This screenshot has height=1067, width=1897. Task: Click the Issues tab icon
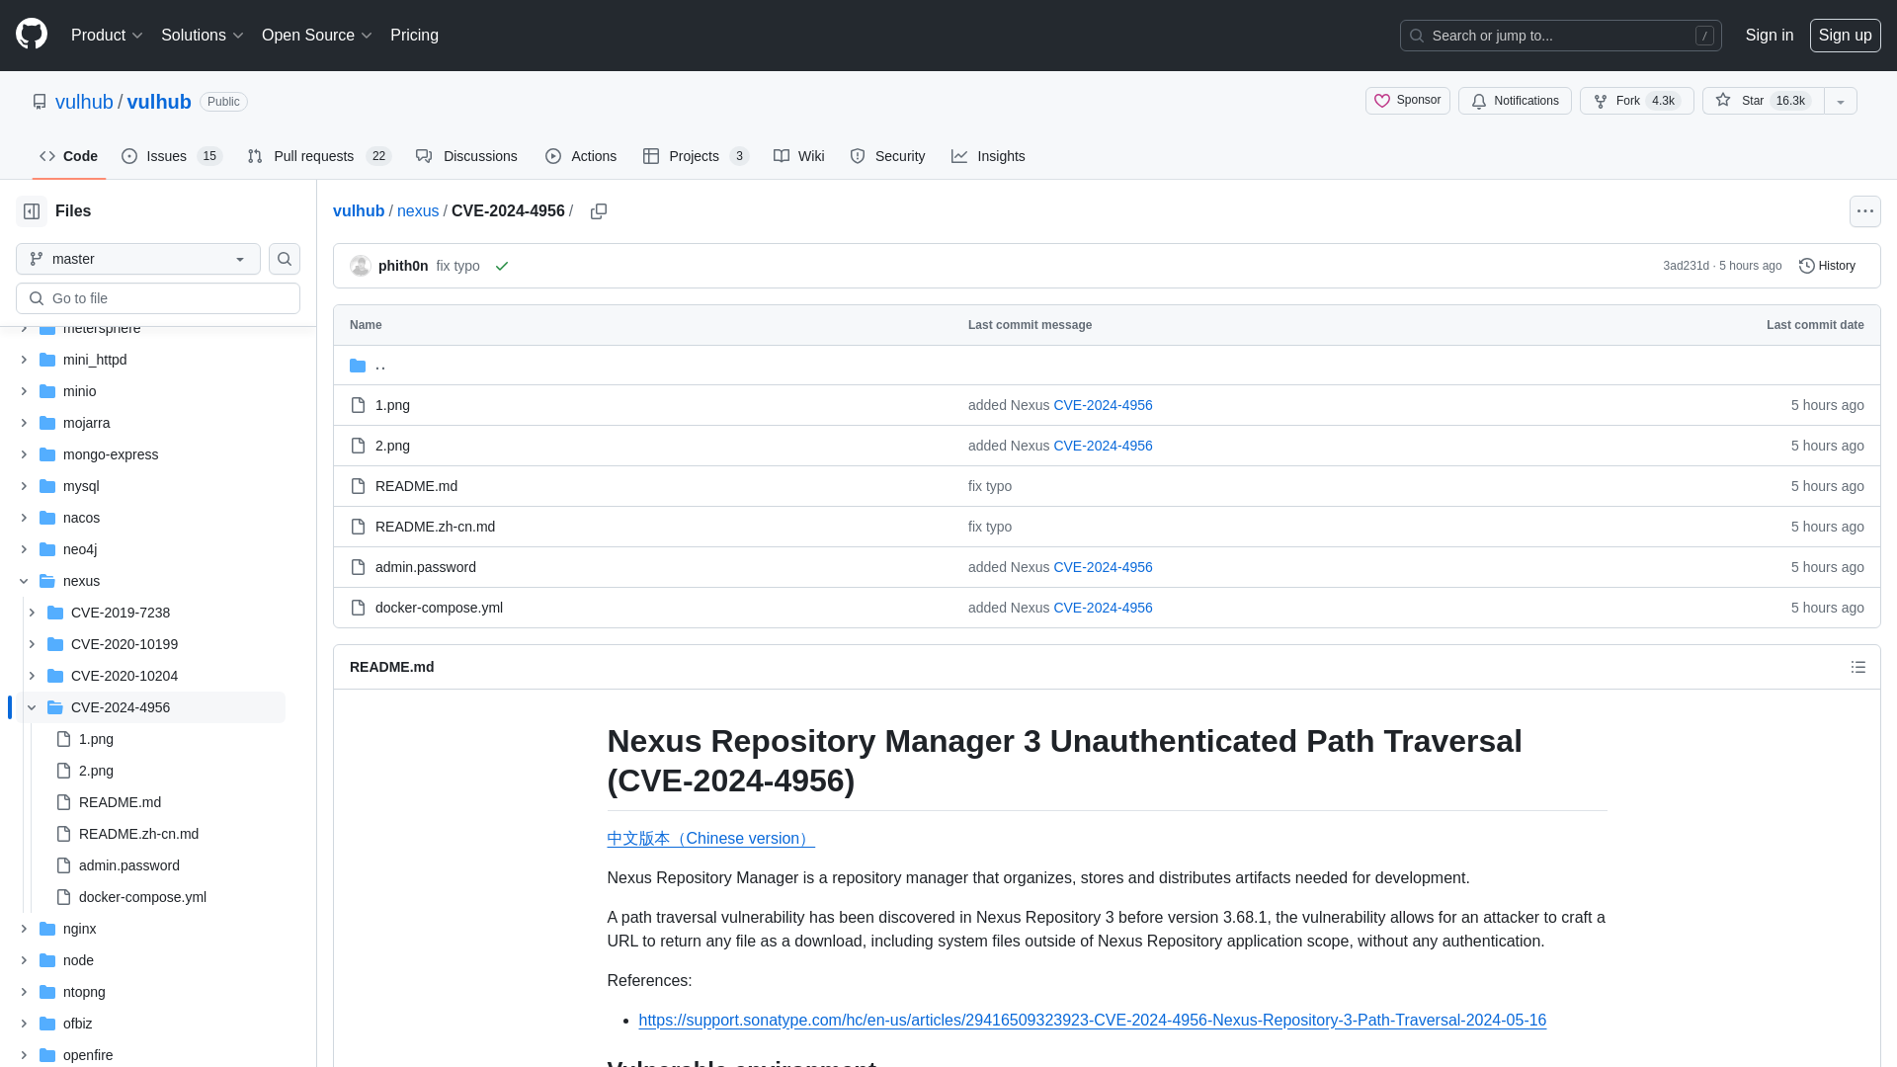[x=130, y=156]
